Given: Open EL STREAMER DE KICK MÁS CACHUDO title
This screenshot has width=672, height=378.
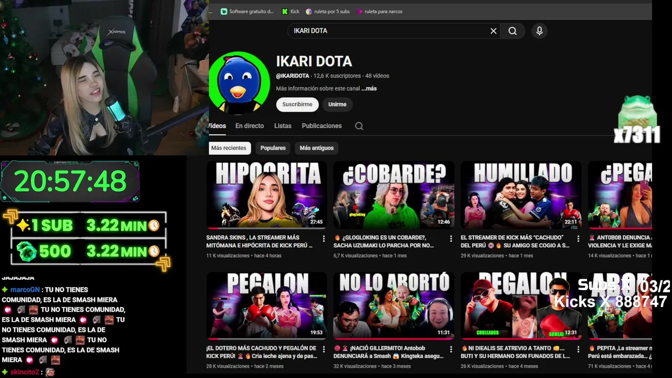Looking at the screenshot, I should pyautogui.click(x=515, y=241).
